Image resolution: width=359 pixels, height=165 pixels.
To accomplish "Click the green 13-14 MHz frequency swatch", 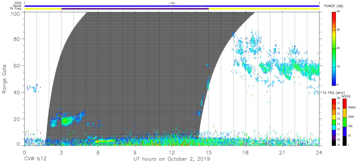I will pyautogui.click(x=334, y=122).
